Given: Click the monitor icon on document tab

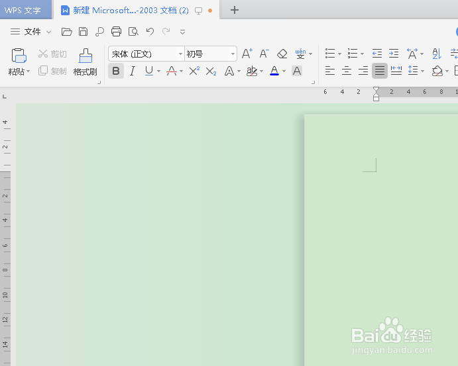Looking at the screenshot, I should pos(199,11).
